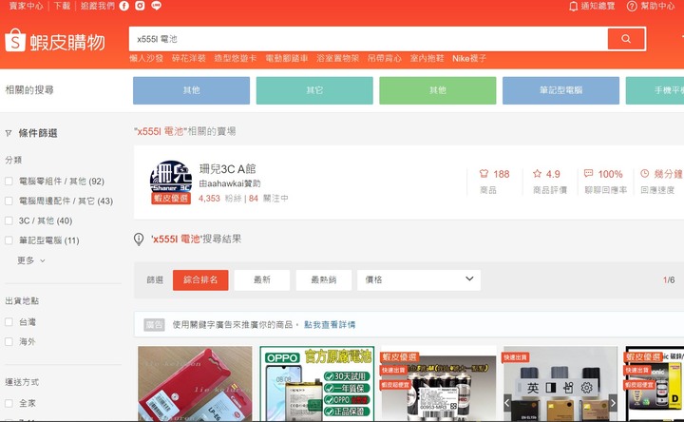Click the 條件篩選 filter funnel icon

click(9, 133)
